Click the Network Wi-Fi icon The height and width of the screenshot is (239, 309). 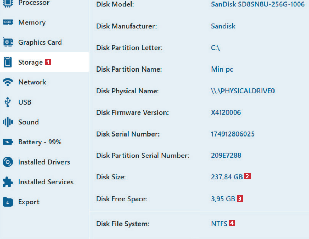click(8, 82)
